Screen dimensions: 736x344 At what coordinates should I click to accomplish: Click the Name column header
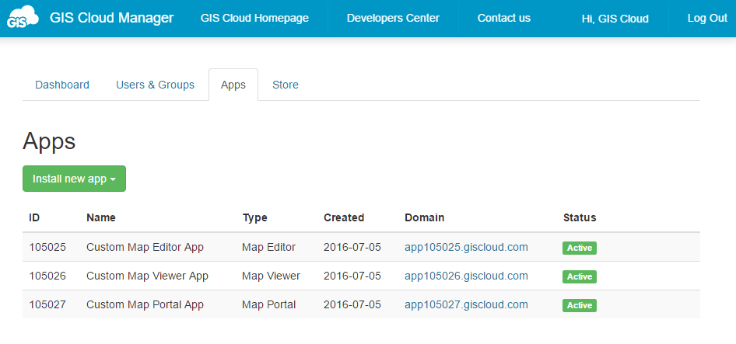pos(101,217)
